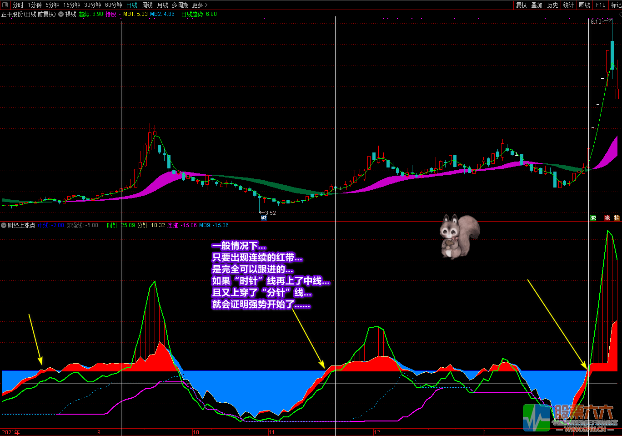Image resolution: width=622 pixels, height=436 pixels.
Task: Click month 10 on the time axis
Action: pos(196,432)
